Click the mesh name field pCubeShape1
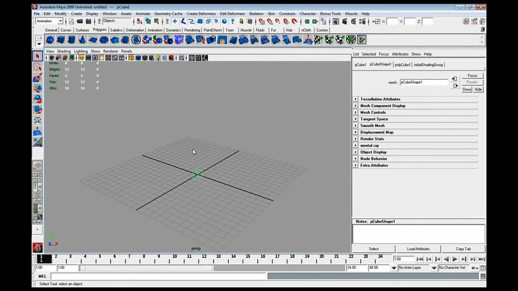 click(x=424, y=82)
